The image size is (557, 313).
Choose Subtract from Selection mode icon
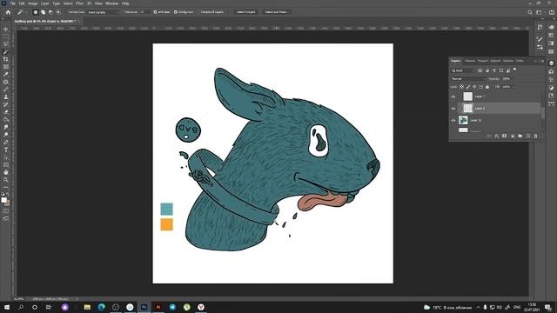[50, 12]
